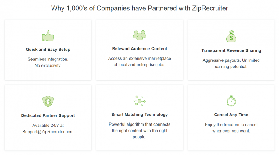The height and width of the screenshot is (155, 279).
Task: Click the network nodes matching icon
Action: tap(139, 101)
